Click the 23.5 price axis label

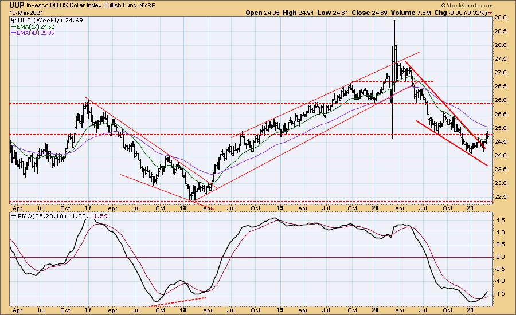click(500, 170)
